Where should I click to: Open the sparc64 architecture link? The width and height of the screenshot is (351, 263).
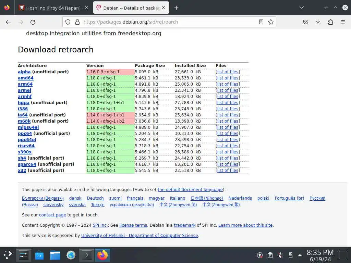27,164
